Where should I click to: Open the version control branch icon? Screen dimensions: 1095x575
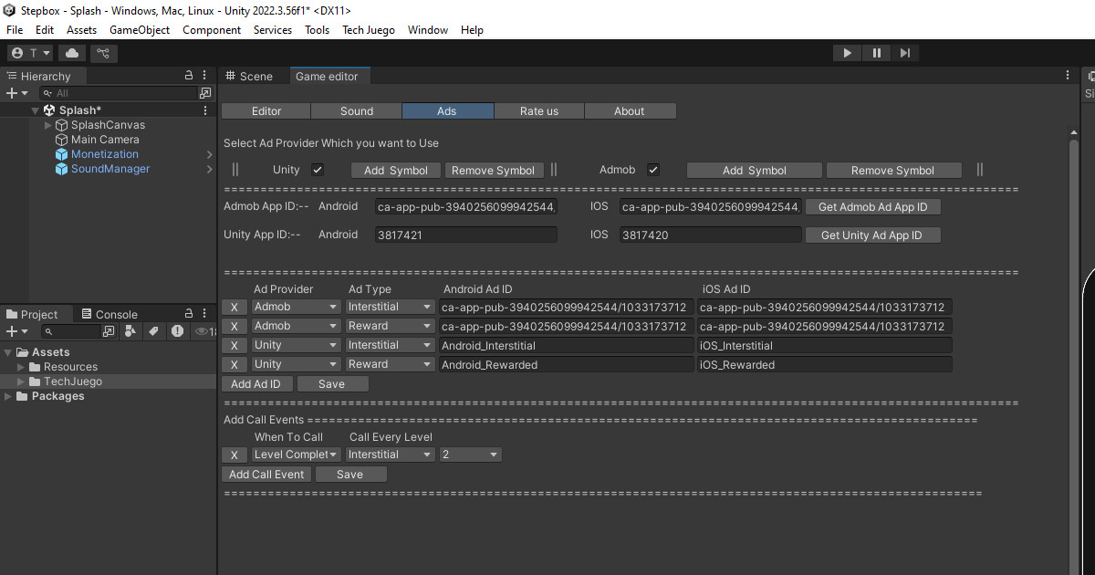pyautogui.click(x=104, y=53)
